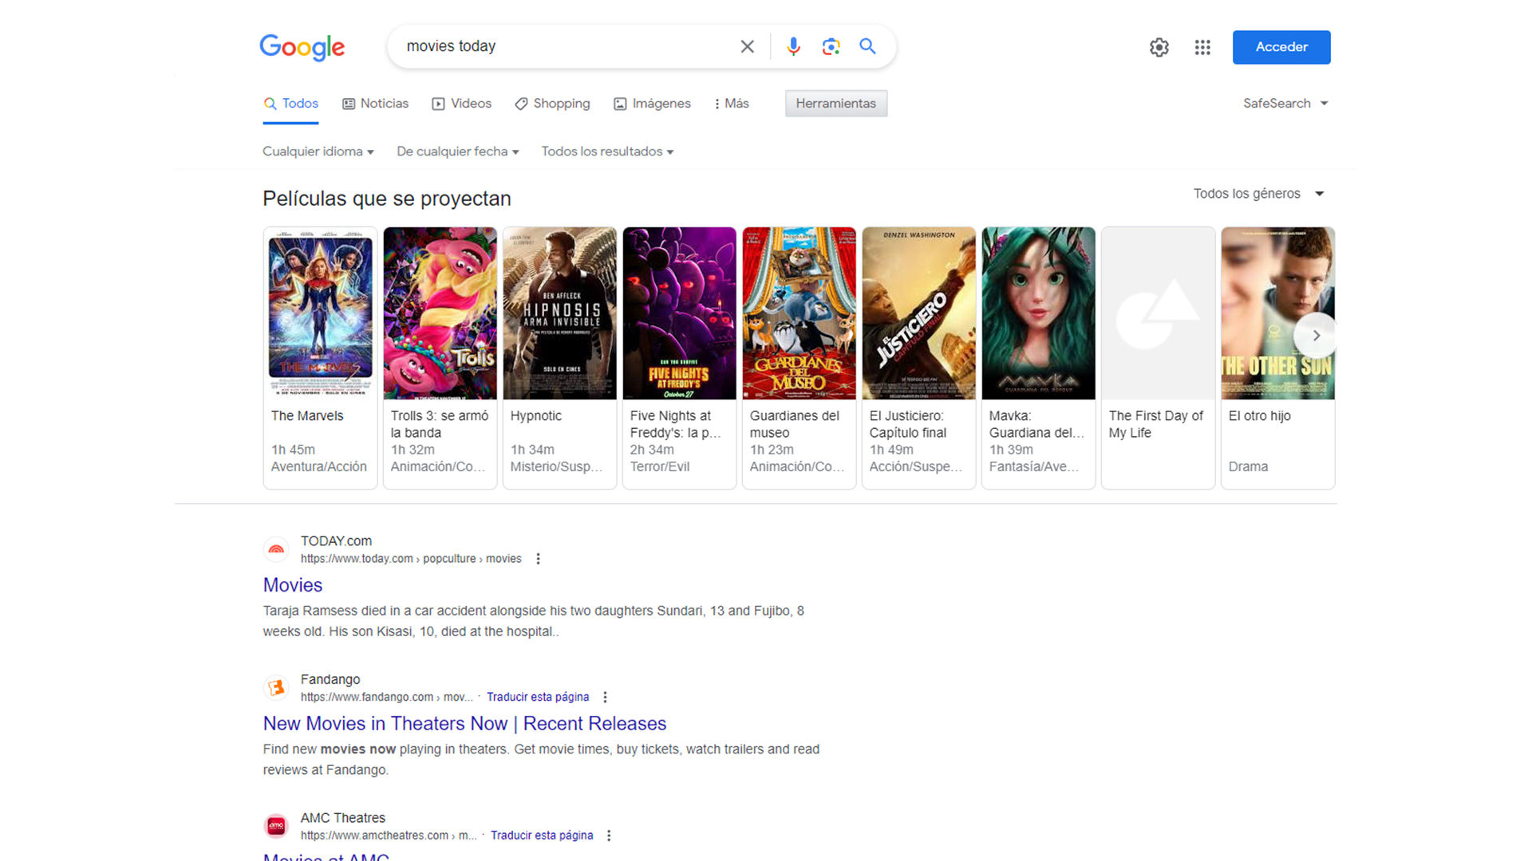The height and width of the screenshot is (861, 1532).
Task: Switch to the Noticias tab
Action: tap(375, 104)
